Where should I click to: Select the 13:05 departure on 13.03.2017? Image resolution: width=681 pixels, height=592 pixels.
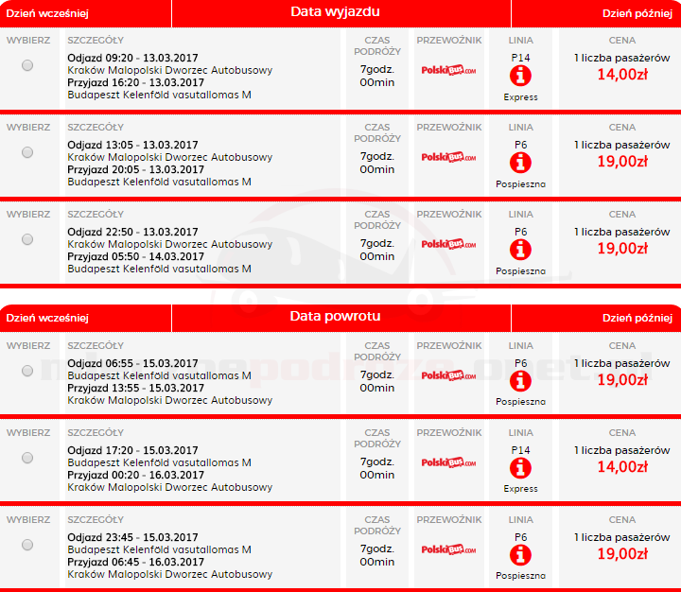point(27,152)
